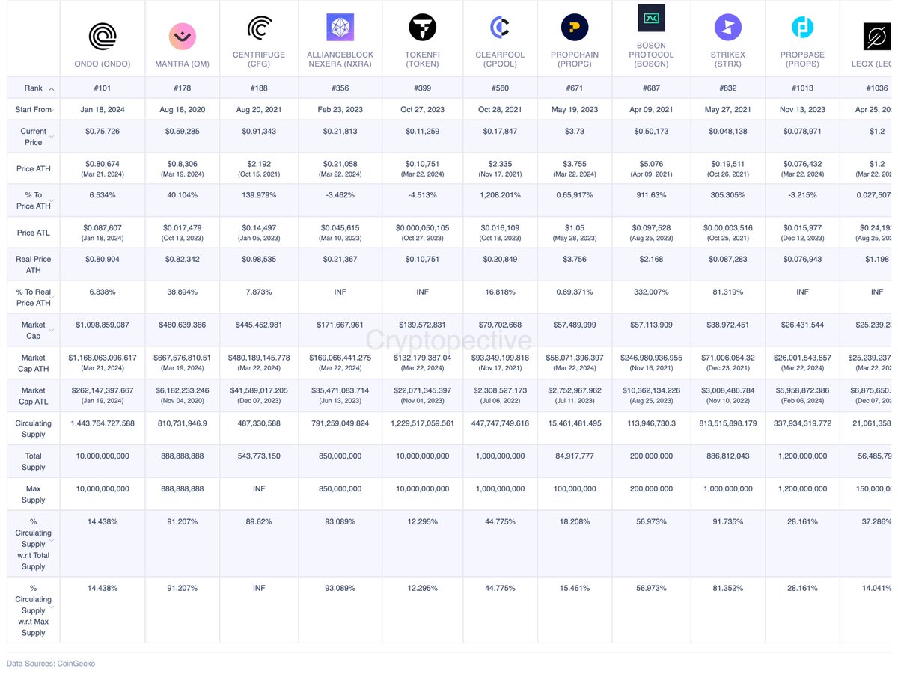Click Real Price ATH $2.168
The width and height of the screenshot is (898, 680).
[651, 260]
